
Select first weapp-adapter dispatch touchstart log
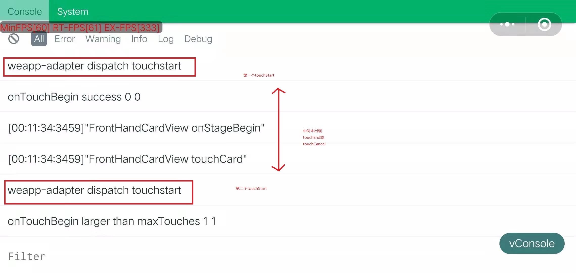(x=94, y=66)
